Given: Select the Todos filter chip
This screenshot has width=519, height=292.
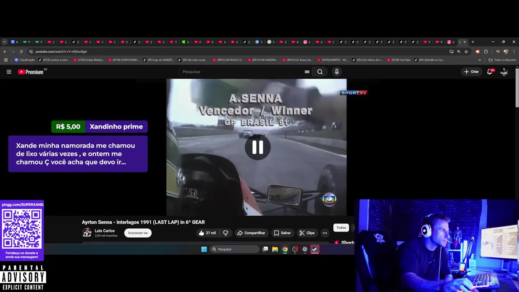Looking at the screenshot, I should coord(341,228).
